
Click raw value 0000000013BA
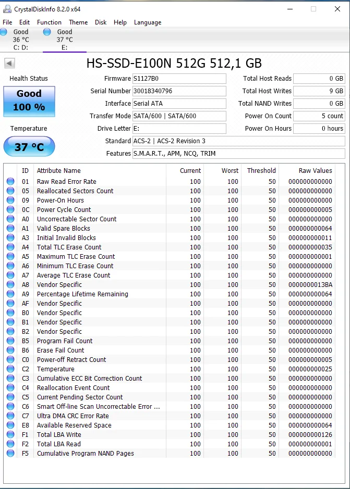tap(310, 284)
